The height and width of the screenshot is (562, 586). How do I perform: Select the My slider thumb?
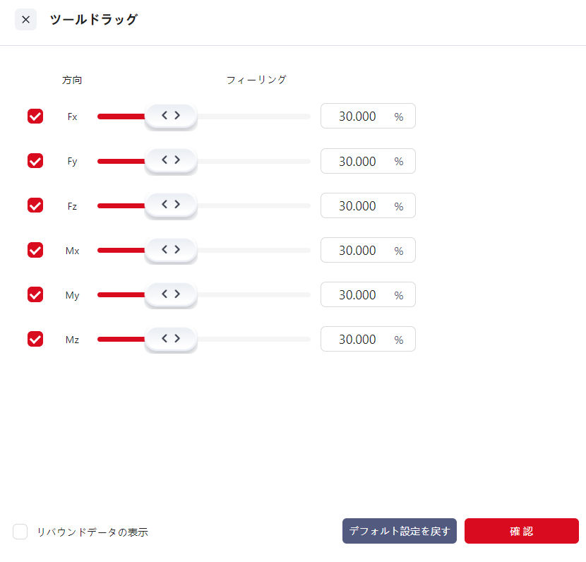click(170, 294)
